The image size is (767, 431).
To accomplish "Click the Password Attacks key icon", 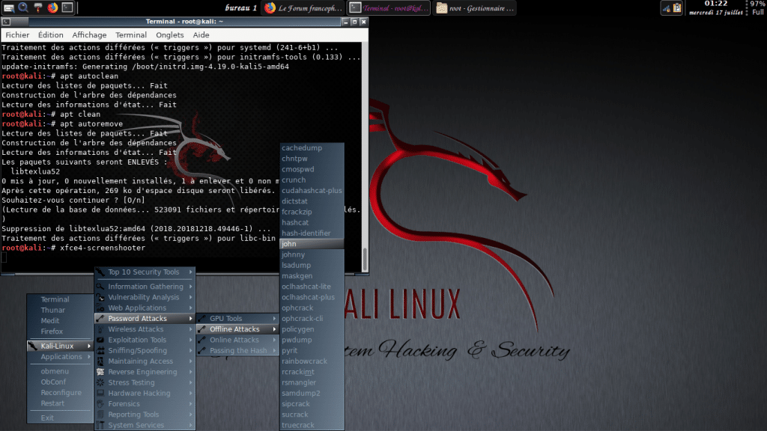I will coord(100,319).
